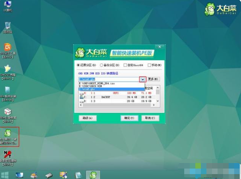Launch the 大白菜PE一键装机 desktop icon
The width and height of the screenshot is (241, 179).
point(8,134)
